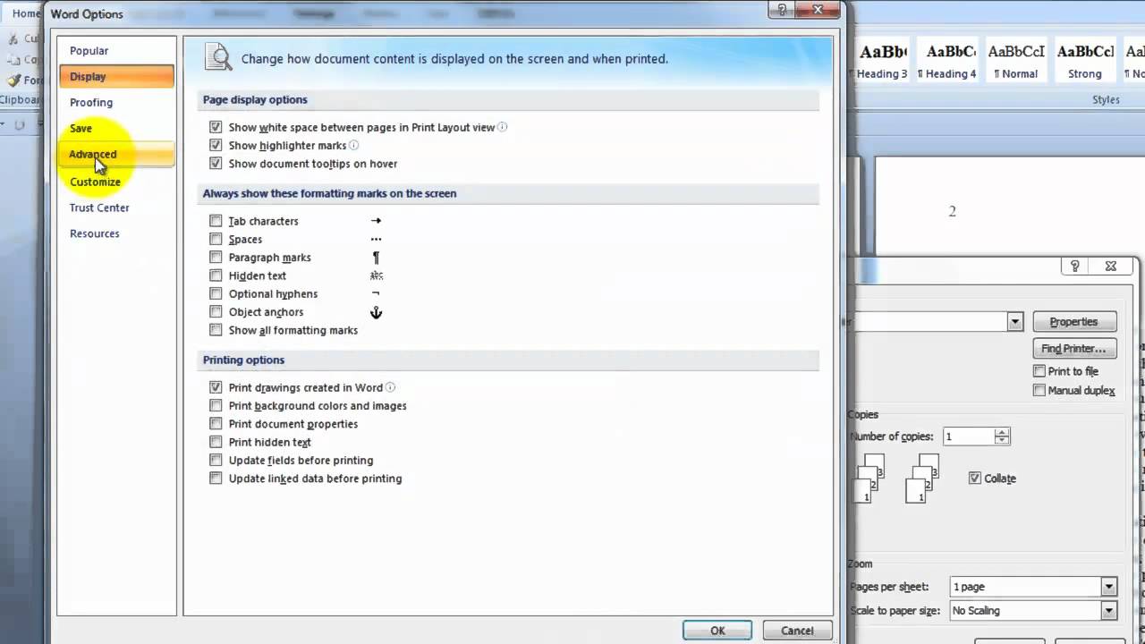Click Cancel in Word Options dialog
The height and width of the screenshot is (644, 1145).
point(797,631)
